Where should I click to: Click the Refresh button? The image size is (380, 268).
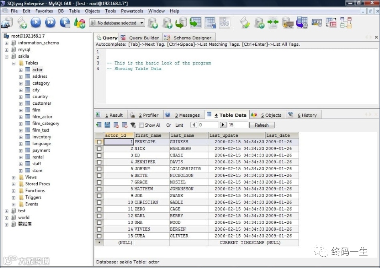[x=262, y=125]
